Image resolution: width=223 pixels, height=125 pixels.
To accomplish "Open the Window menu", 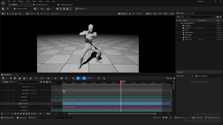I will 21,1.
